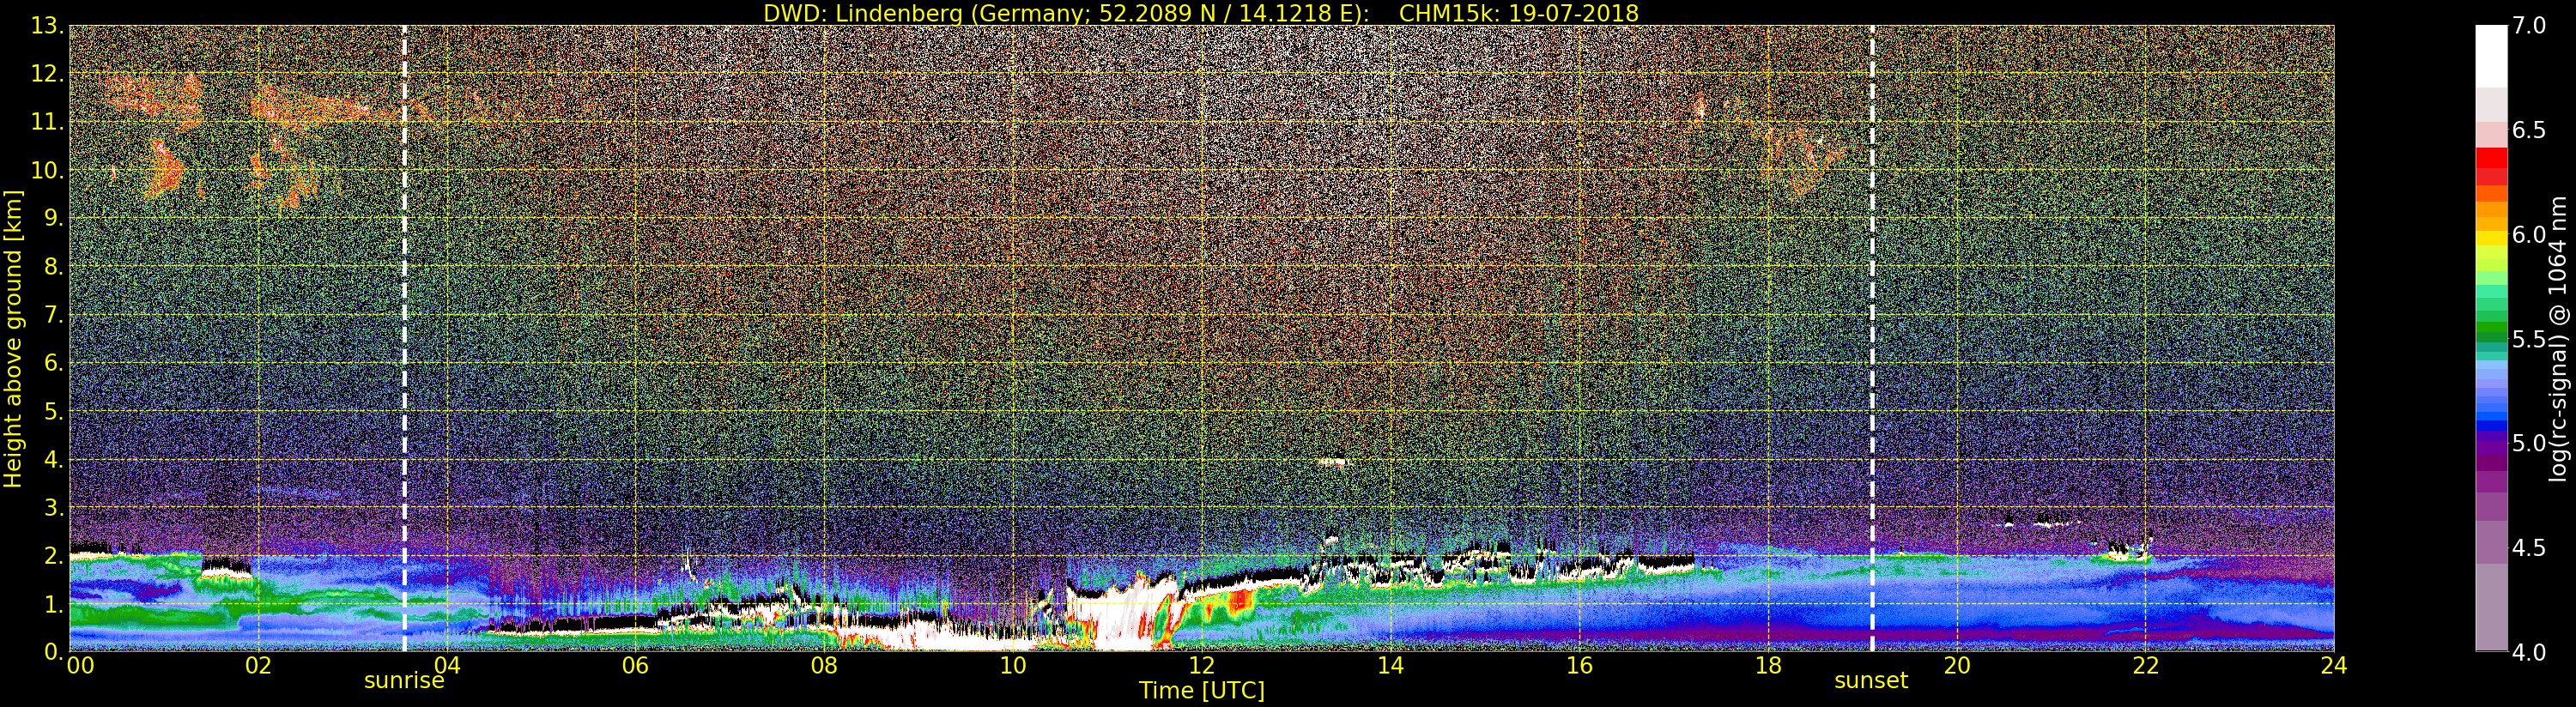Select the '7.' height axis tick label
The height and width of the screenshot is (707, 2576).
click(53, 315)
